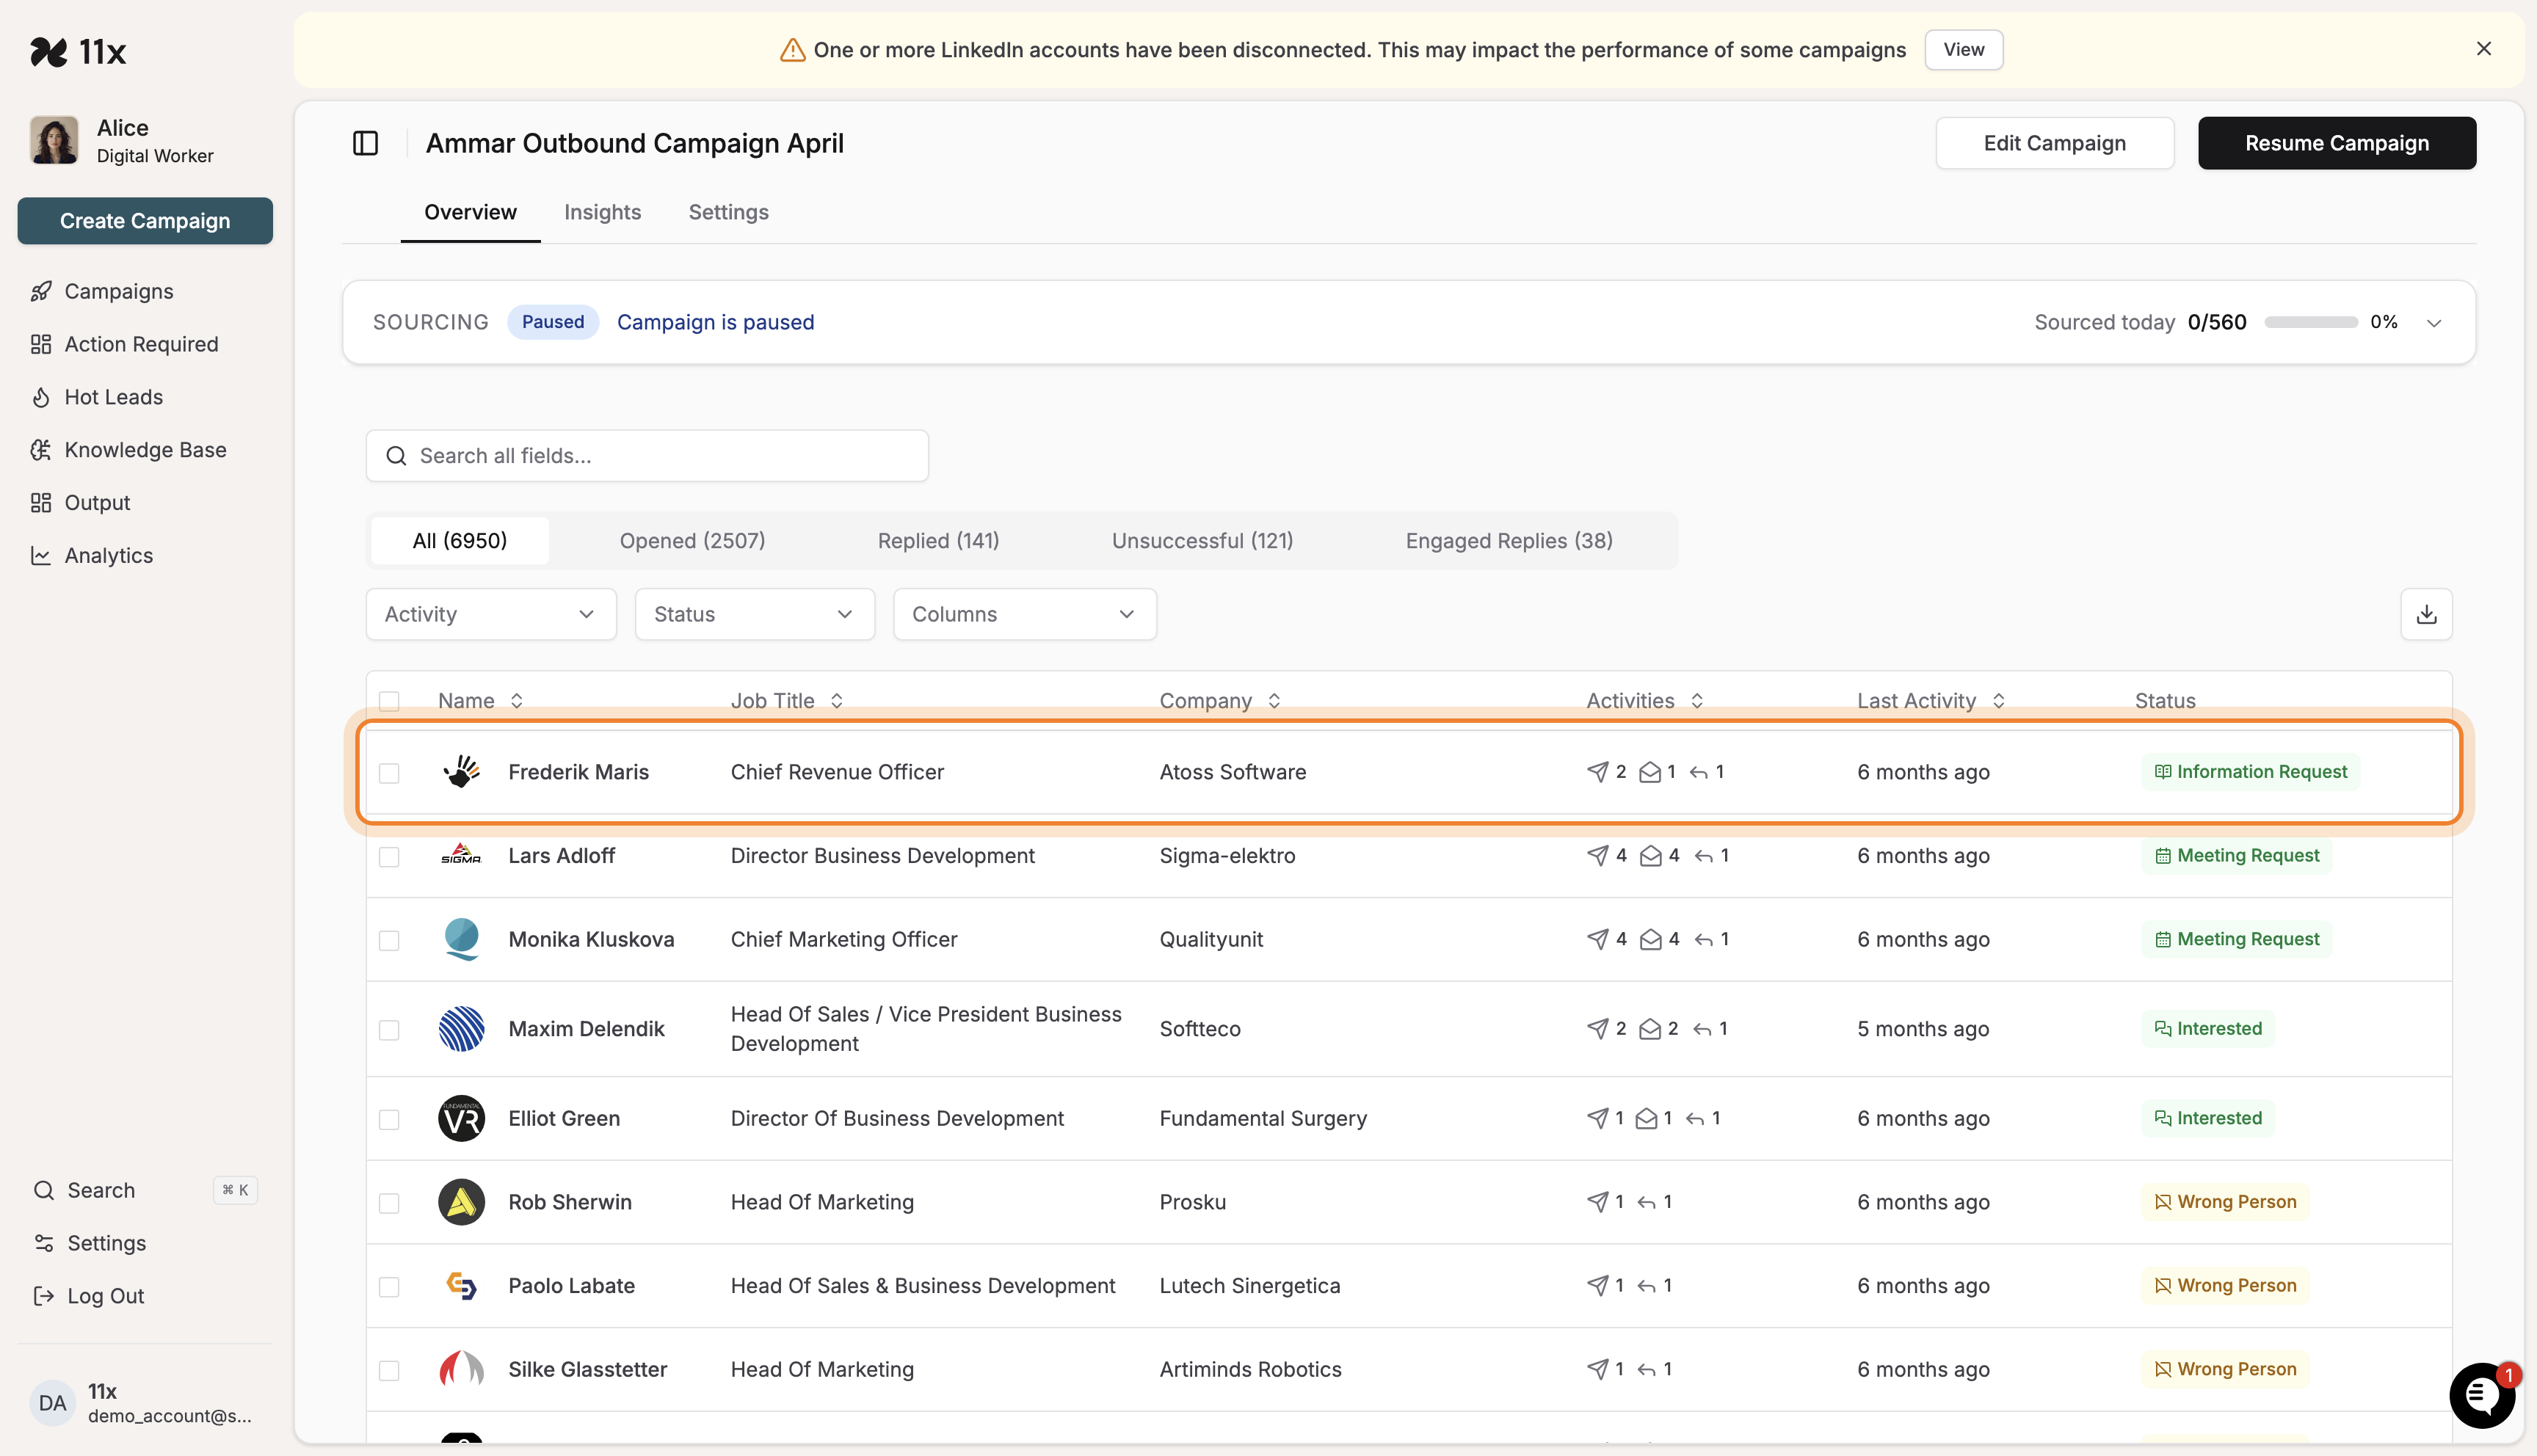Click the export download icon above the table
The width and height of the screenshot is (2537, 1456).
pyautogui.click(x=2426, y=614)
